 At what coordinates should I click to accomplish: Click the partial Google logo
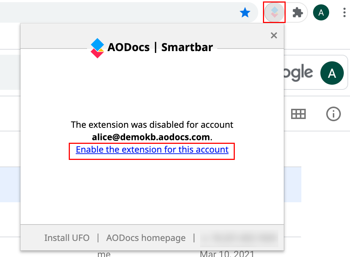pos(298,72)
